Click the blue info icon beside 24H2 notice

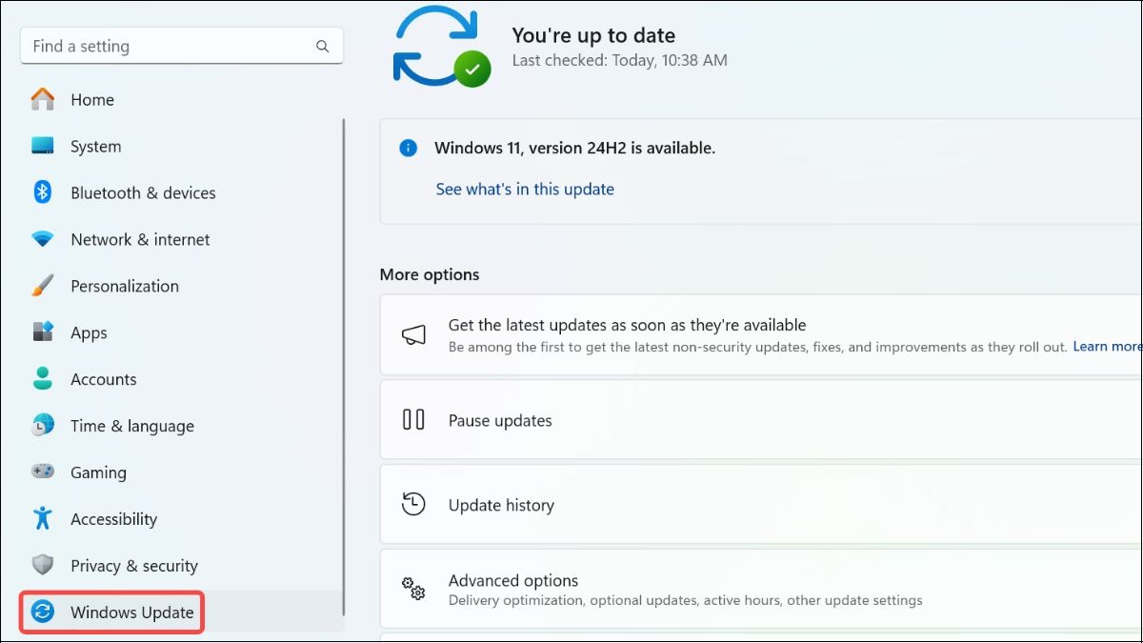tap(408, 148)
